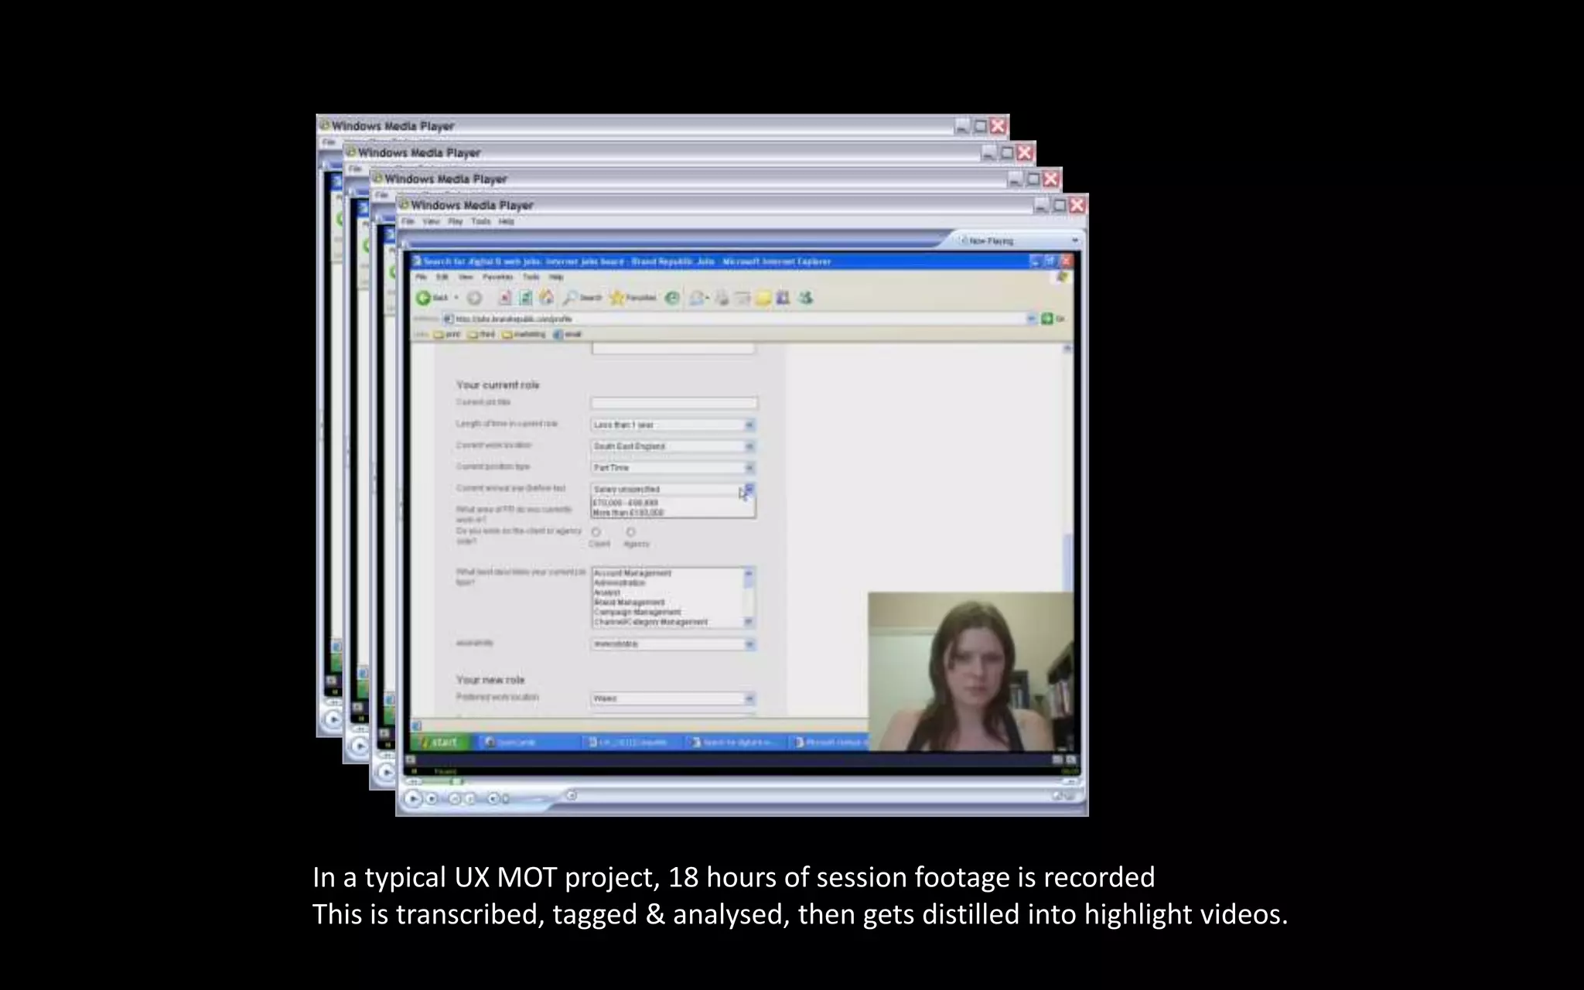Click the Windows XP Start button
Viewport: 1584px width, 990px height.
tap(439, 742)
